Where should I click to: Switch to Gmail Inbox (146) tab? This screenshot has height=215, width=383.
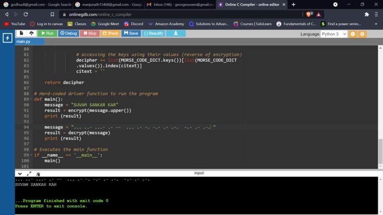point(180,5)
